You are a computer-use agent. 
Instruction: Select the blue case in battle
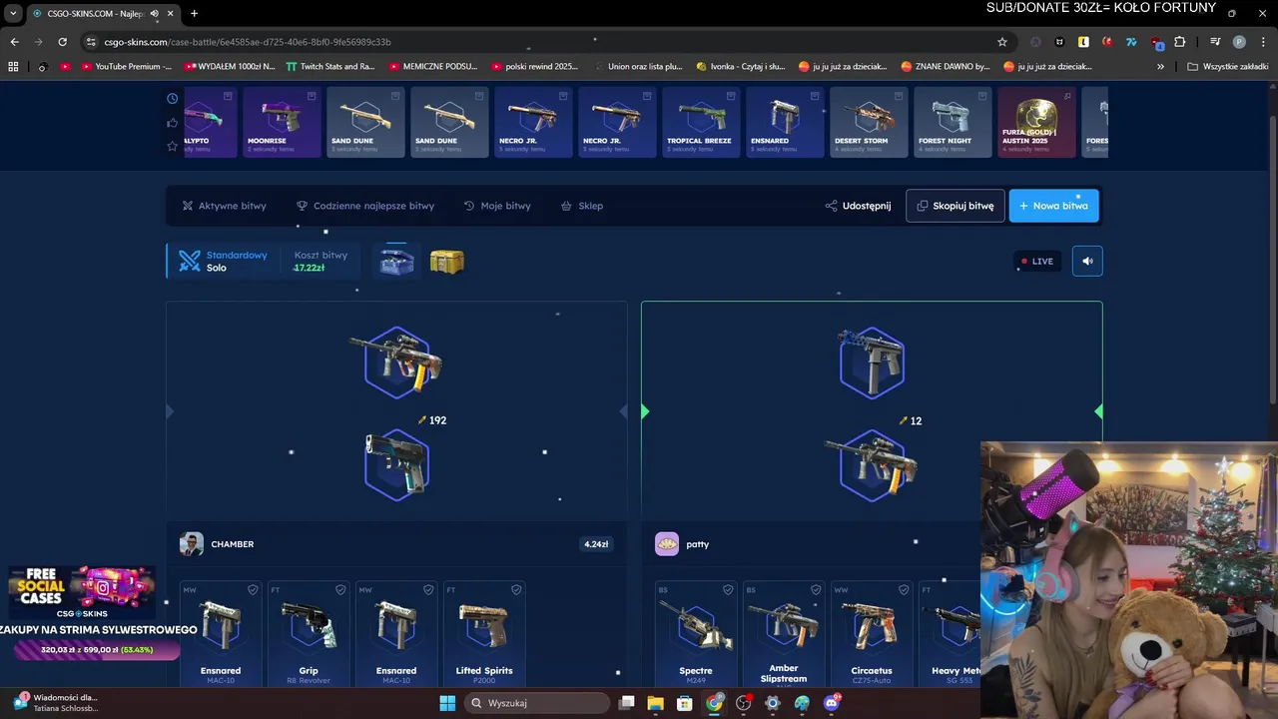(x=397, y=262)
